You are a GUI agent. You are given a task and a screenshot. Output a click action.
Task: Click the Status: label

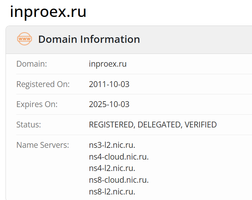click(29, 125)
